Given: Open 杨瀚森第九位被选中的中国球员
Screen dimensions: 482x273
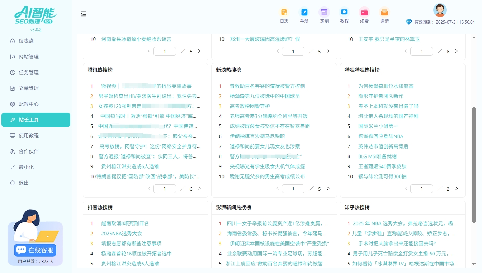Looking at the screenshot, I should click(265, 96).
